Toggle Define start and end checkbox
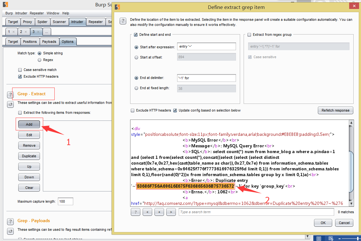Viewport: 361px width, 241px height. pyautogui.click(x=136, y=35)
